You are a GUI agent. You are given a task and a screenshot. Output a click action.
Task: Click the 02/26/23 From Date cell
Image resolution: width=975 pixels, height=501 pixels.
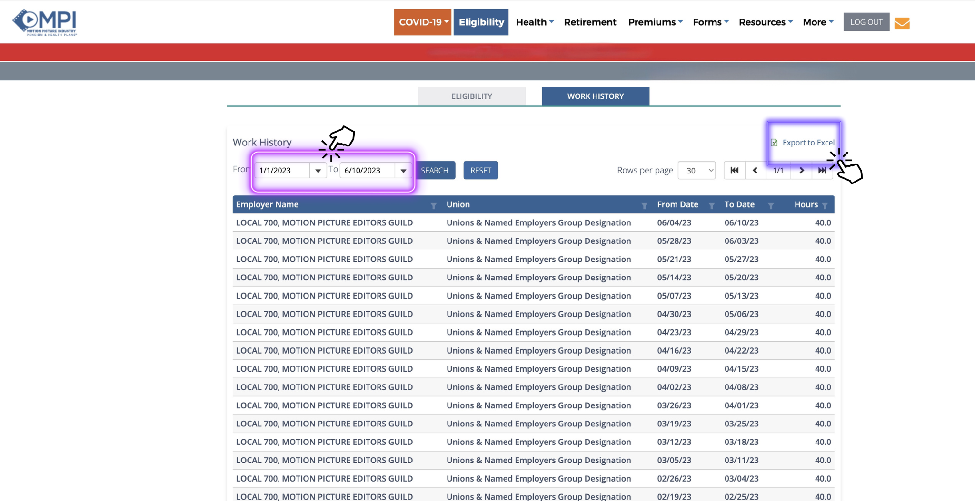coord(674,479)
